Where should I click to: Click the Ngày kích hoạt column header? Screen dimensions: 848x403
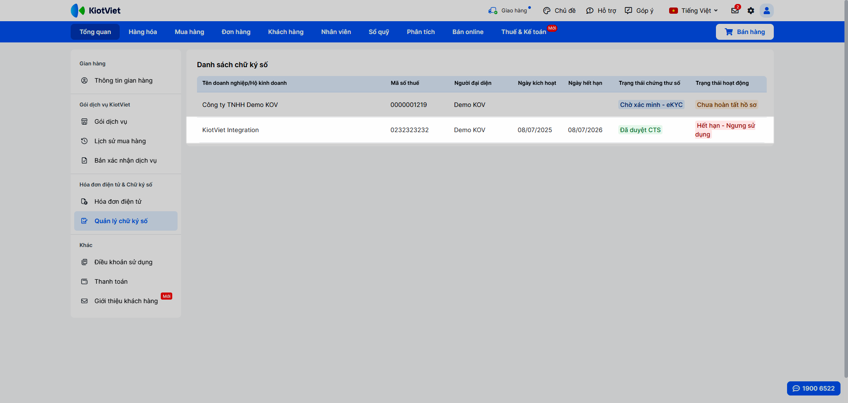[537, 83]
